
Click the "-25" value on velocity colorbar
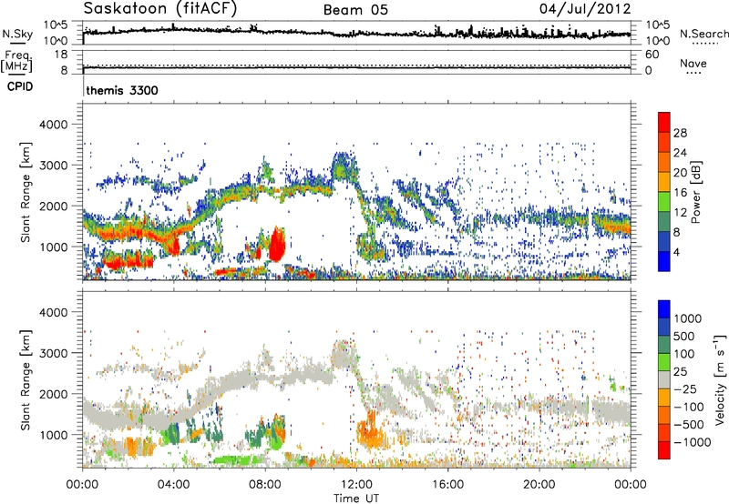[685, 389]
